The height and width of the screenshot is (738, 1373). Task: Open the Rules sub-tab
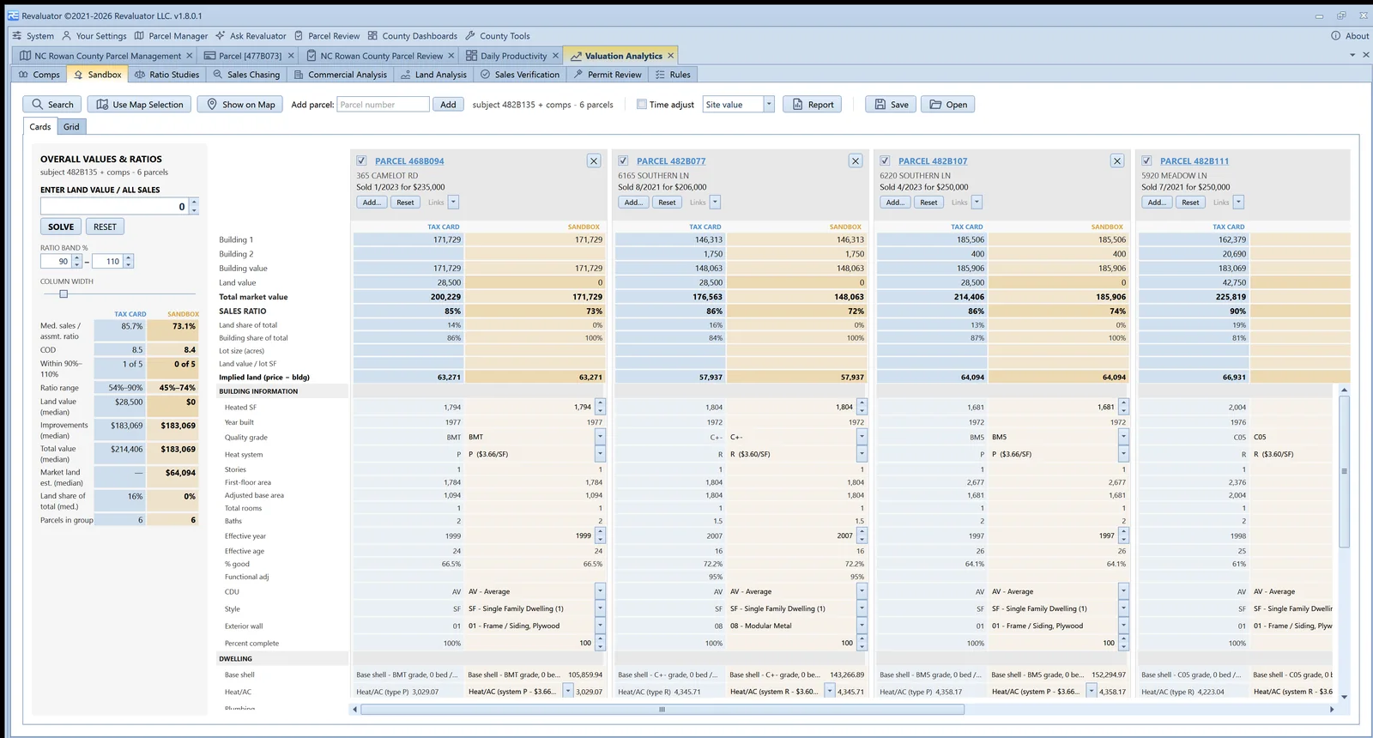click(x=674, y=75)
